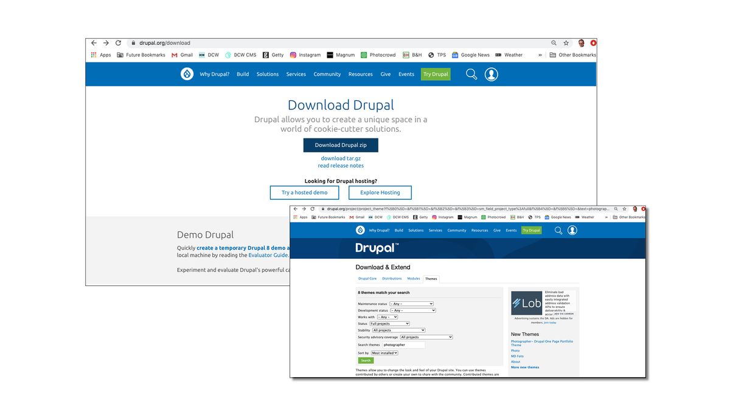Click the bookmark star in the address bar
The image size is (730, 410).
tap(566, 43)
